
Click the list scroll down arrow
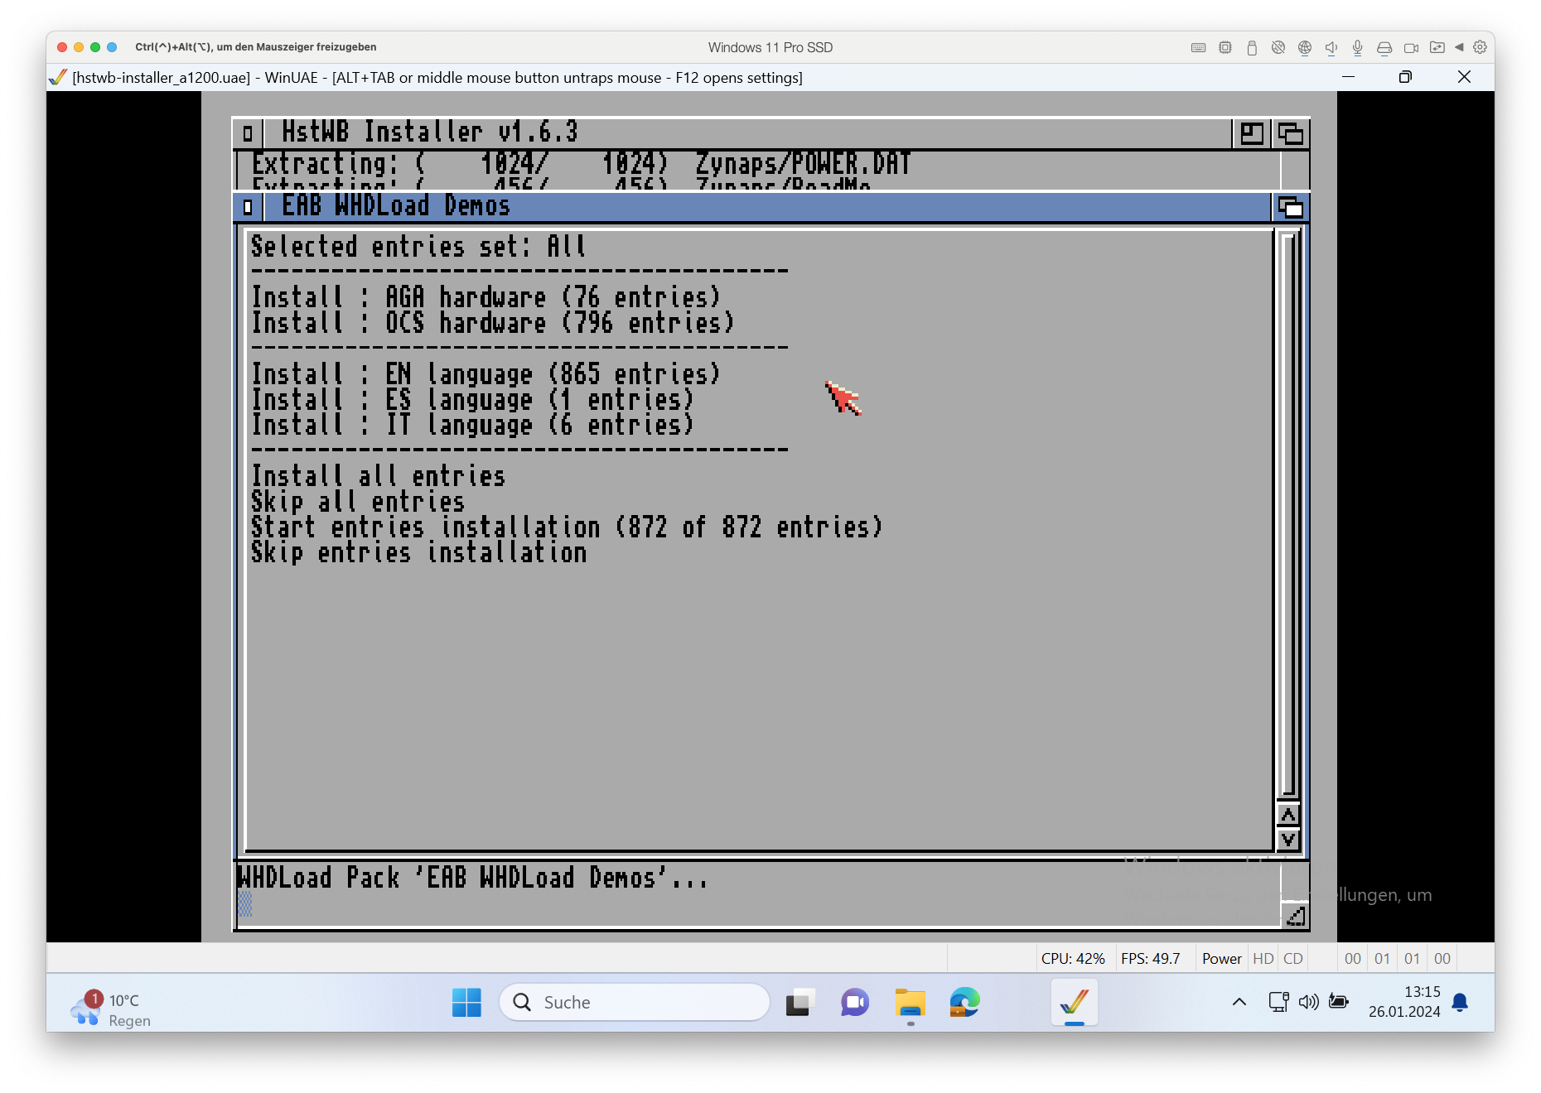coord(1287,840)
